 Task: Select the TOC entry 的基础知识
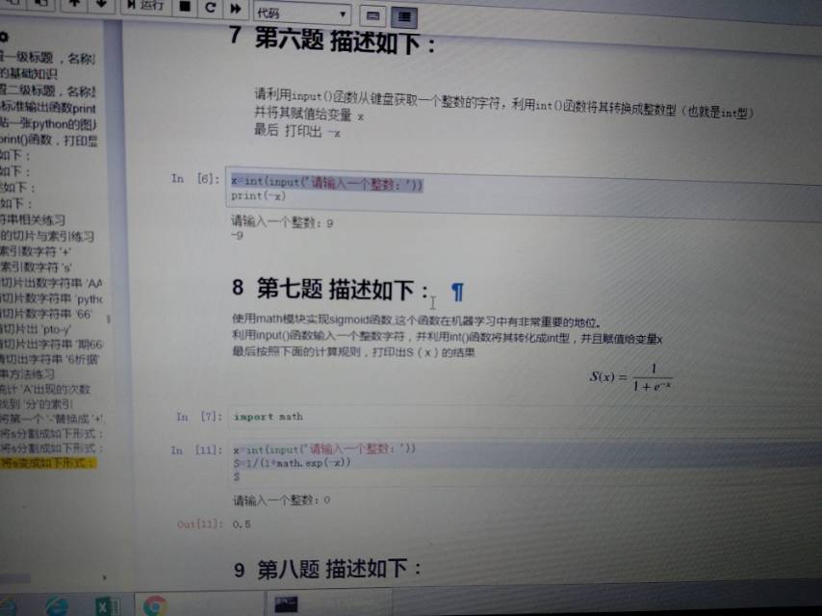pos(29,73)
